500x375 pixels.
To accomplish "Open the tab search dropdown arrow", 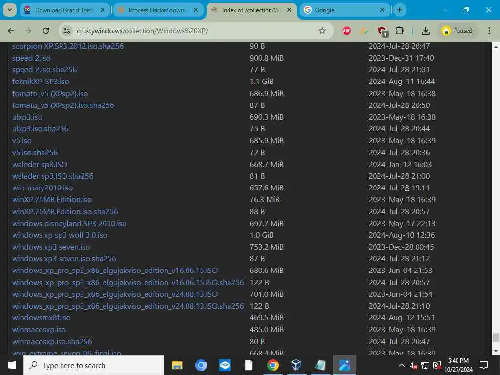I will (x=10, y=10).
